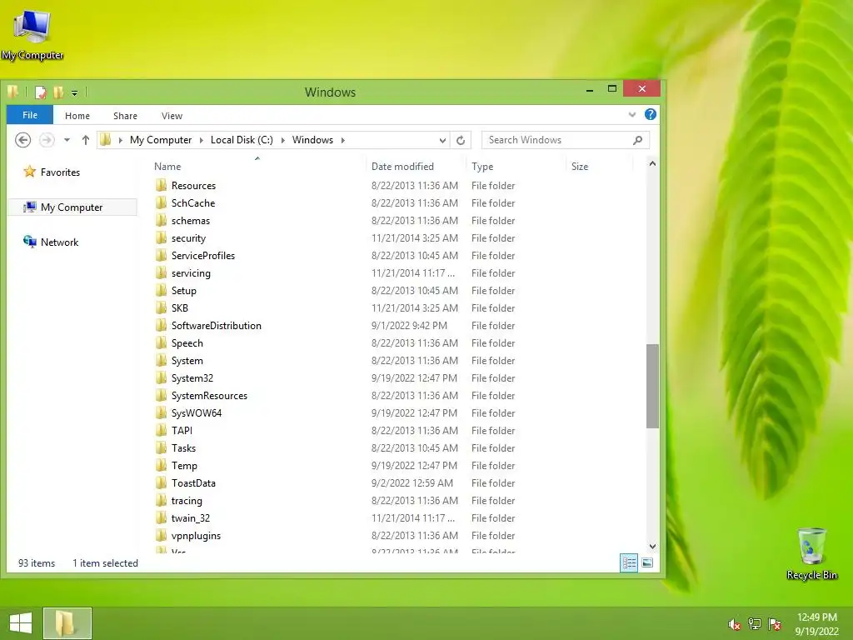Screen dimensions: 853x640
Task: Expand the chevron after Local Disk (C:) breadcrumb
Action: (283, 140)
